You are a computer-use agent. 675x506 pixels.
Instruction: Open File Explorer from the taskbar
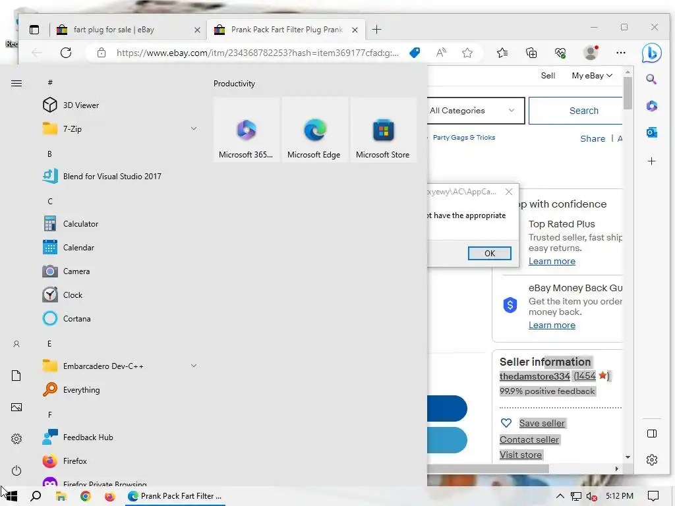[61, 496]
